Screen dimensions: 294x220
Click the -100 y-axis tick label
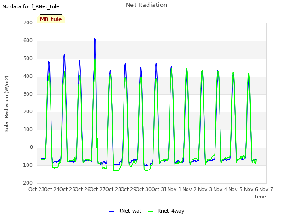point(27,165)
